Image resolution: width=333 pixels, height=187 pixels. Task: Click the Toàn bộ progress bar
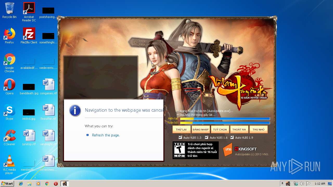click(225, 123)
